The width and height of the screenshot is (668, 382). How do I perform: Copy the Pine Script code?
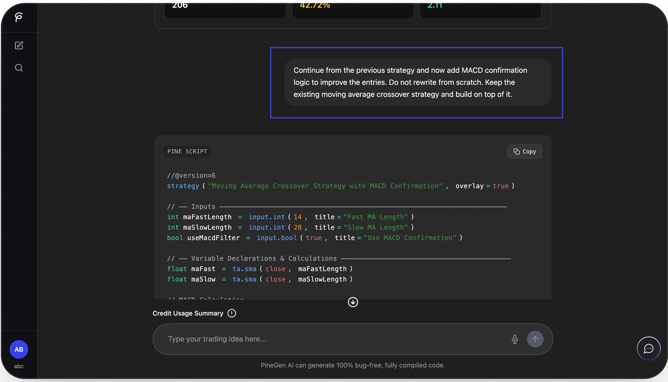click(x=524, y=151)
